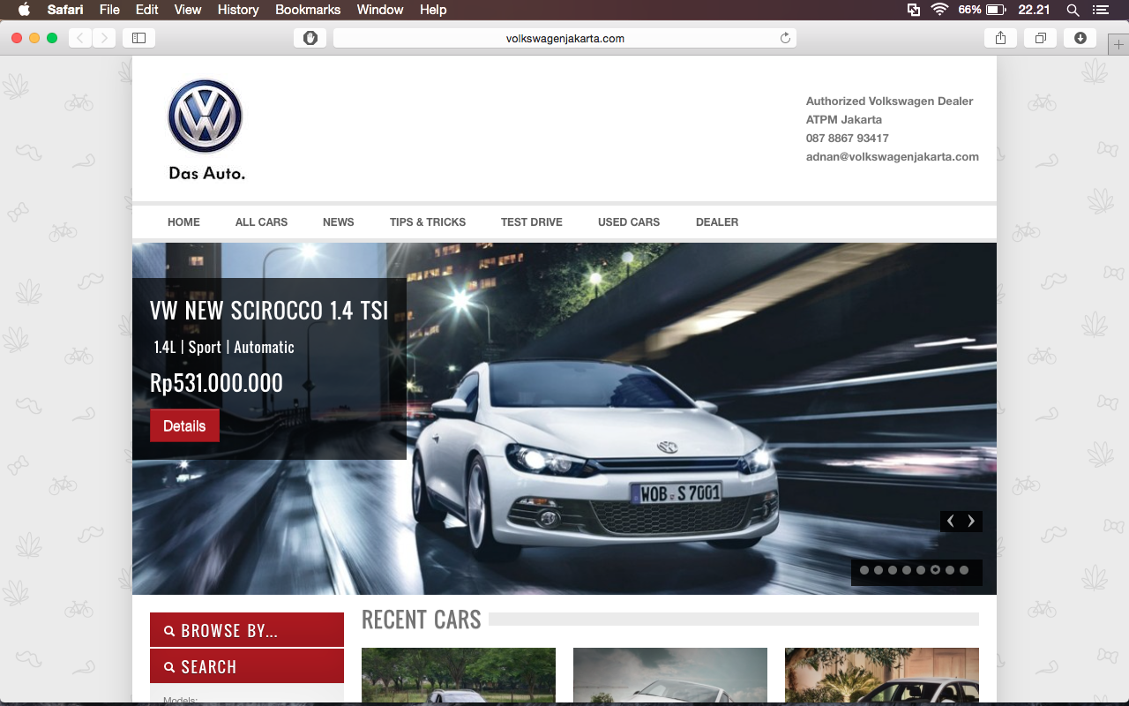Select the third slider pagination dot
Viewport: 1129px width, 706px height.
[x=893, y=570]
